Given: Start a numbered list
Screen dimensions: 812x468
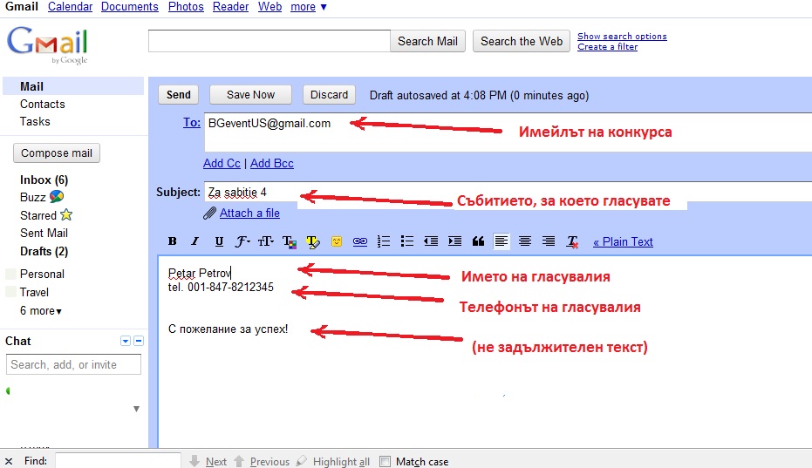Looking at the screenshot, I should pyautogui.click(x=383, y=241).
